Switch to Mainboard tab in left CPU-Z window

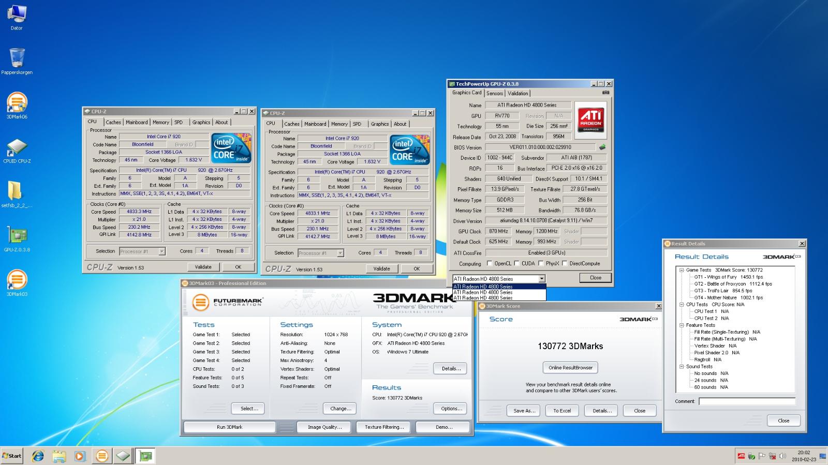(137, 123)
